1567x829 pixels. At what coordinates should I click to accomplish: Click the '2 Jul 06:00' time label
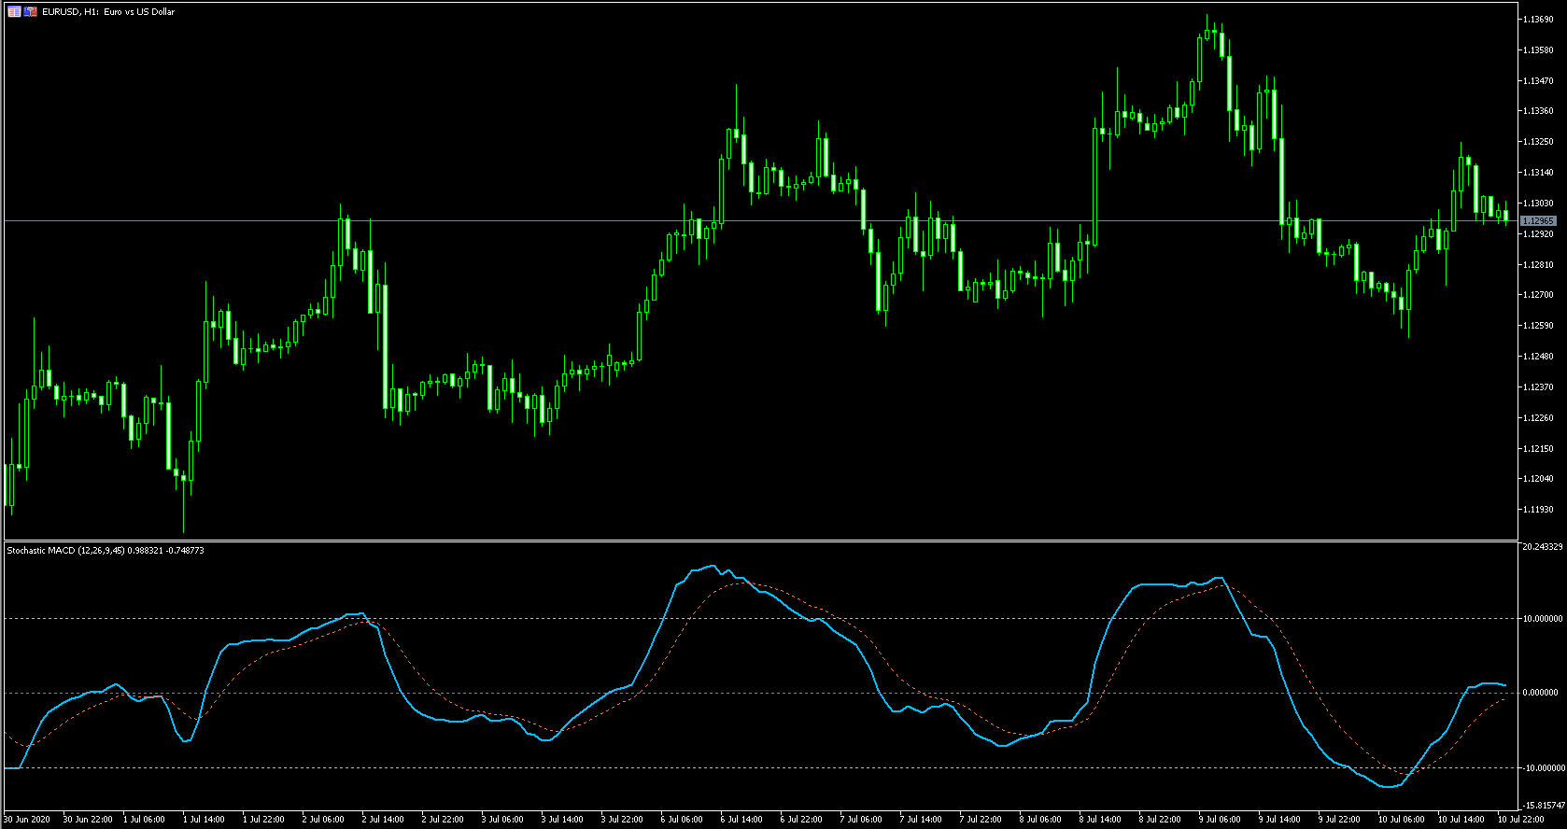point(323,820)
